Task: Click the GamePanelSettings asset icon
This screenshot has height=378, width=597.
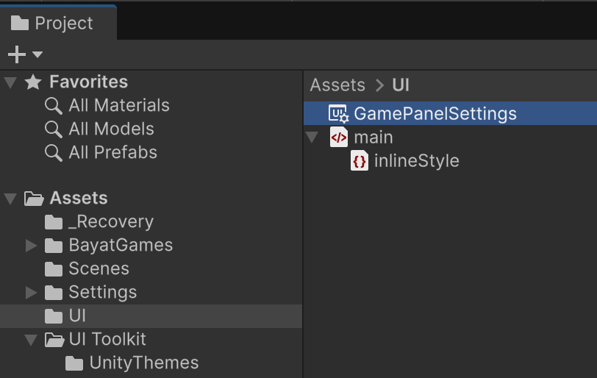Action: [338, 114]
